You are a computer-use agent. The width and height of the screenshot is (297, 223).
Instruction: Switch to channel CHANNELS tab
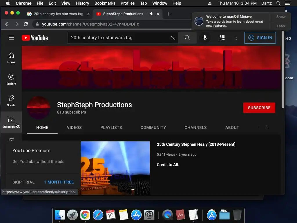(196, 127)
